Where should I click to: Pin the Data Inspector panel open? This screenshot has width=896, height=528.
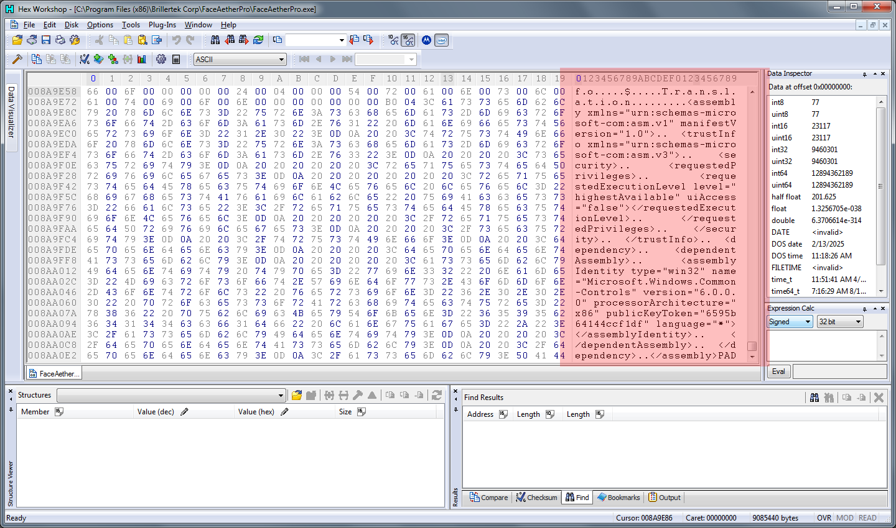(x=866, y=73)
